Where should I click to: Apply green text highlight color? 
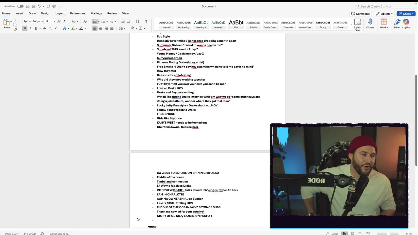tap(73, 28)
